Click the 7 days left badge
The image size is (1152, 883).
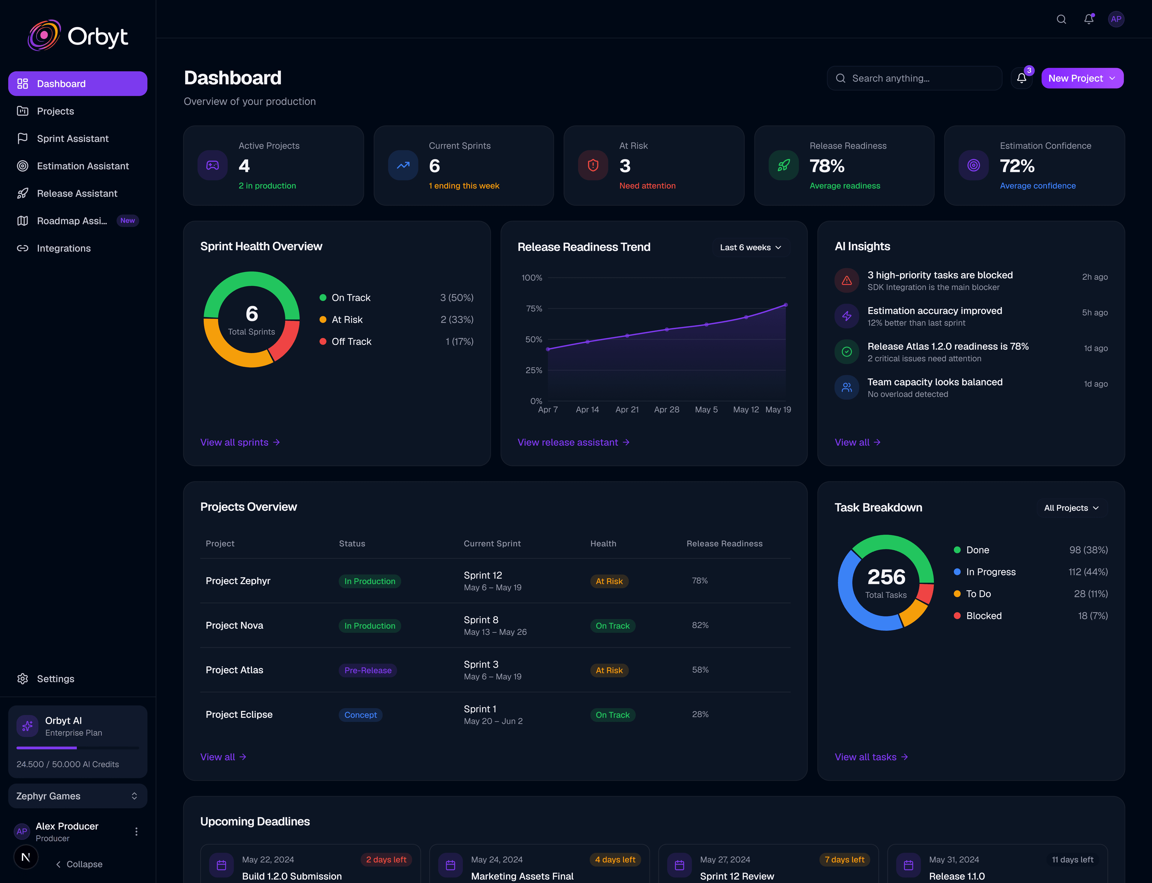pos(844,859)
